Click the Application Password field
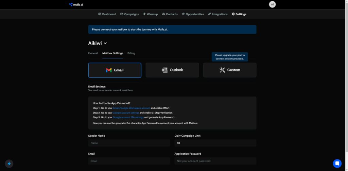The height and width of the screenshot is (171, 348). [x=215, y=161]
